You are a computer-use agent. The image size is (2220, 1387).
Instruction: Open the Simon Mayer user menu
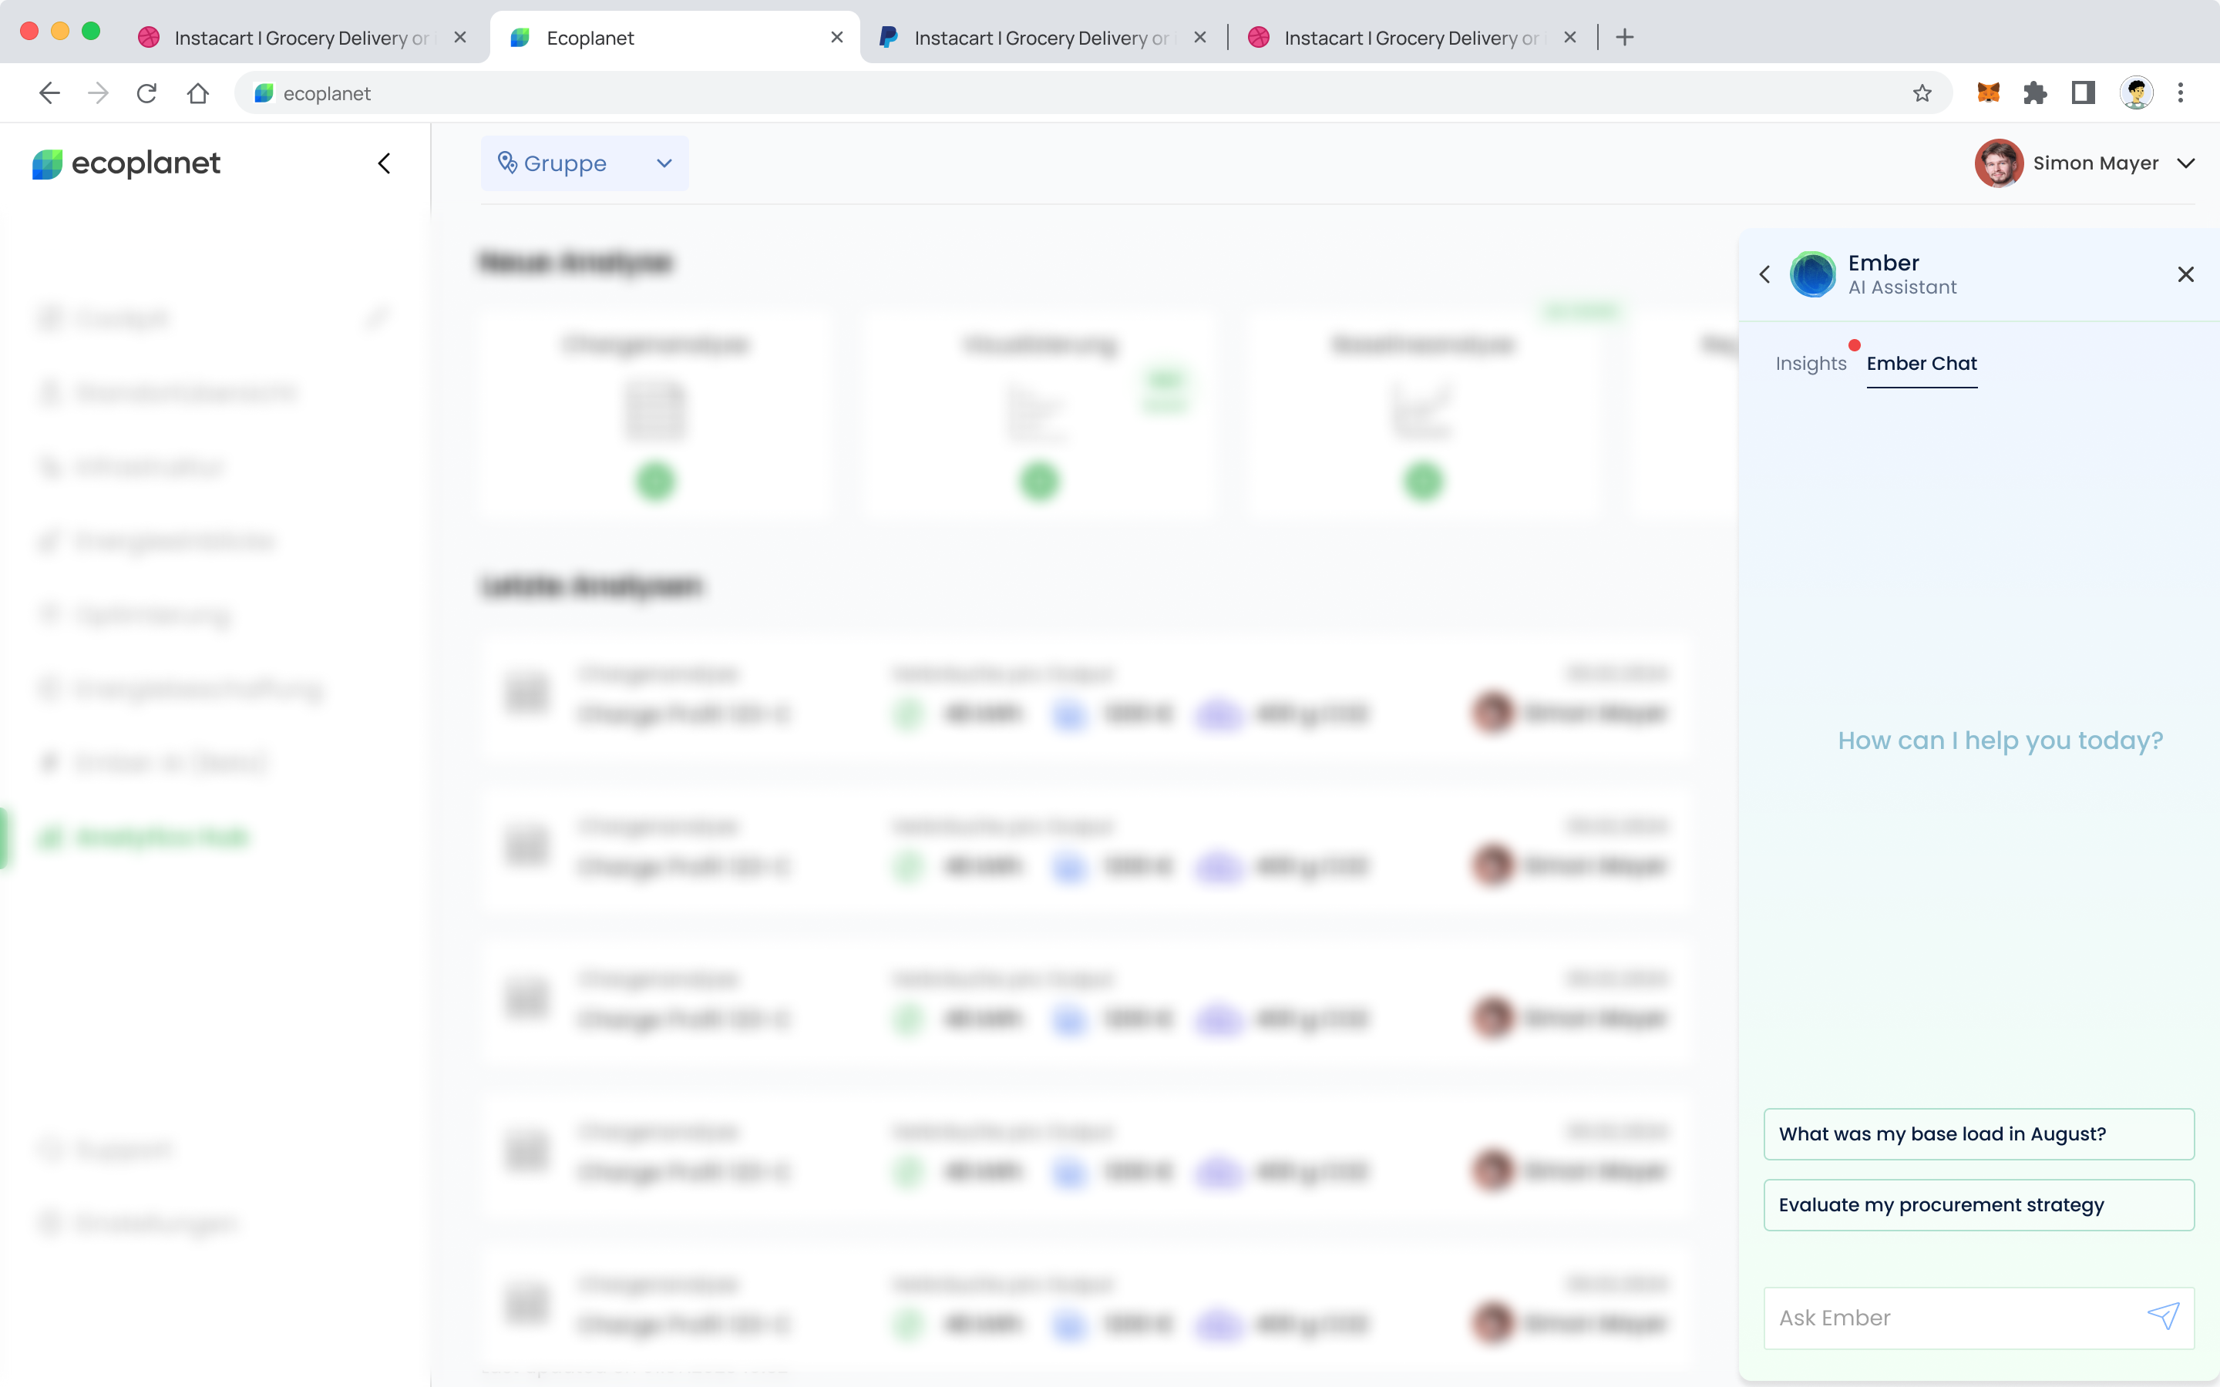[x=2085, y=163]
